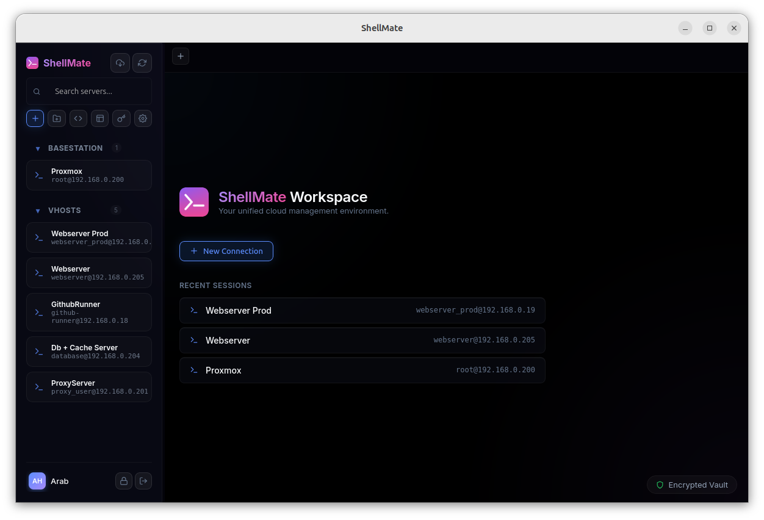The height and width of the screenshot is (520, 764).
Task: Open the code snippets icon
Action: 78,118
